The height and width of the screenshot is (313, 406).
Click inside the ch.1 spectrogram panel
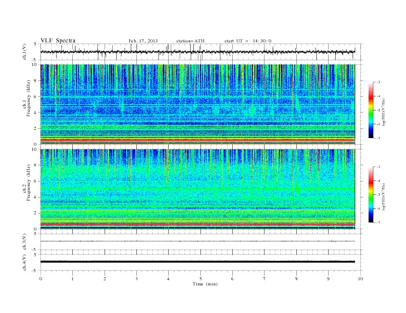point(198,104)
